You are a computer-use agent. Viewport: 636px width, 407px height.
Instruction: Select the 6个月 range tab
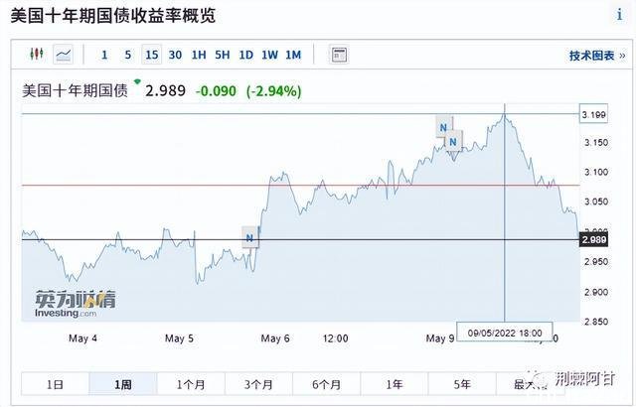[x=327, y=384]
